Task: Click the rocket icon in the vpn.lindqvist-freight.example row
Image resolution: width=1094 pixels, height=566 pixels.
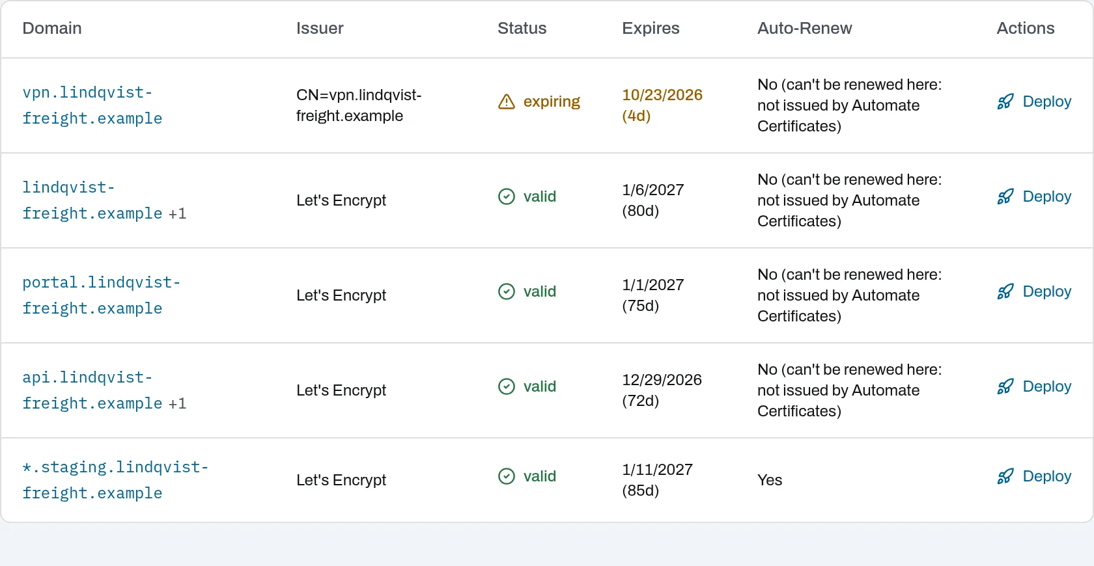Action: click(x=1005, y=101)
